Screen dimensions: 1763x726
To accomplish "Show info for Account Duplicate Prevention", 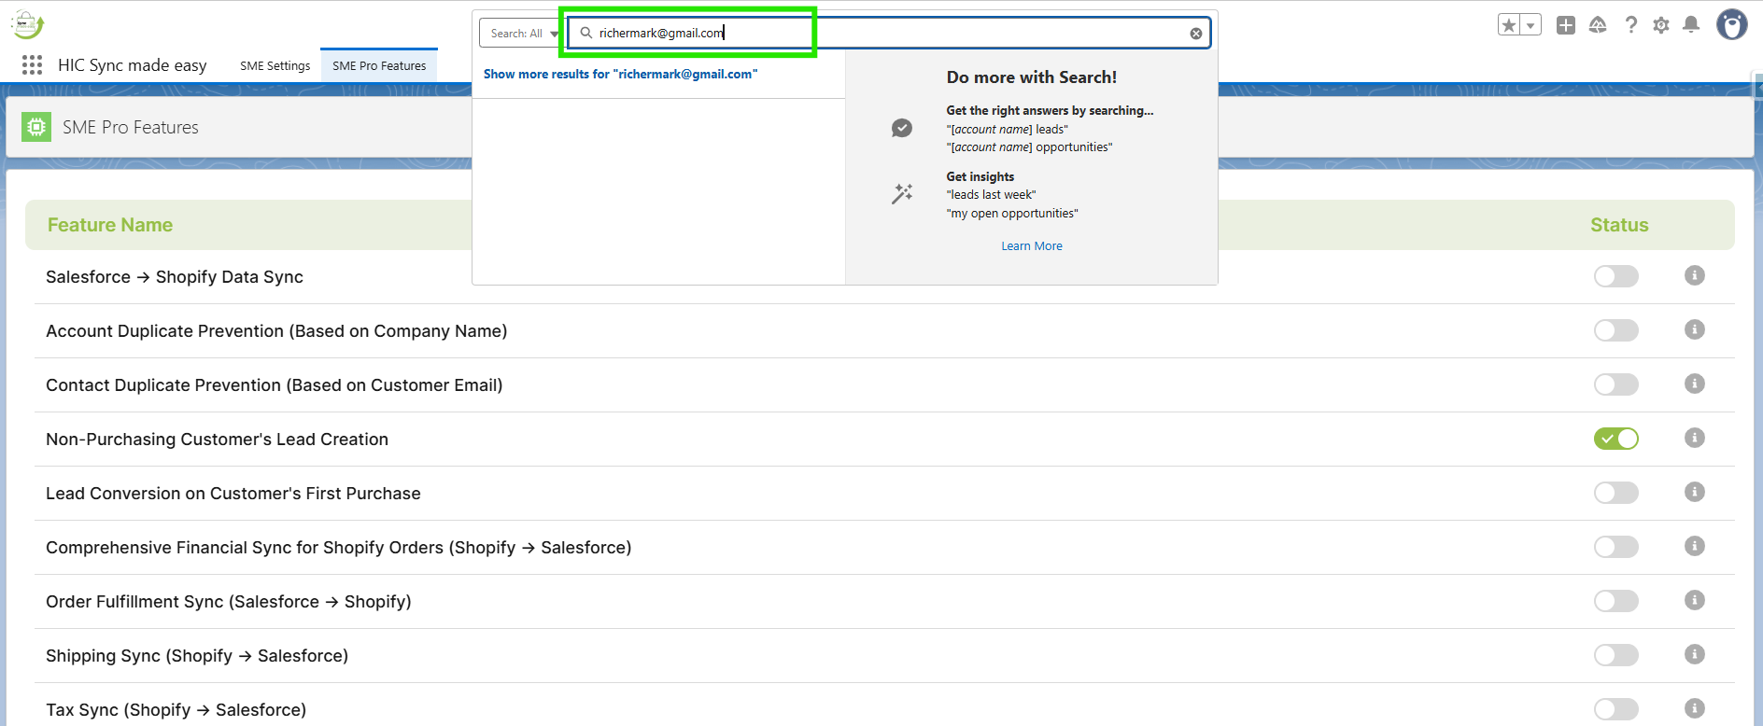I will (1695, 329).
